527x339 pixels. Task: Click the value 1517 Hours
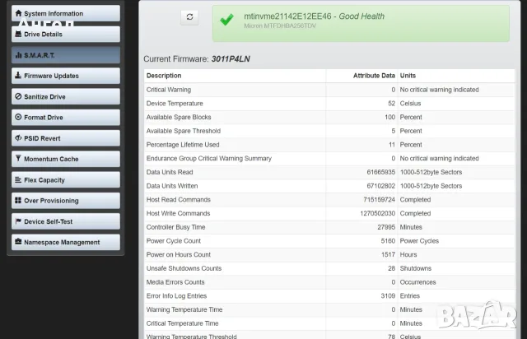click(x=388, y=255)
